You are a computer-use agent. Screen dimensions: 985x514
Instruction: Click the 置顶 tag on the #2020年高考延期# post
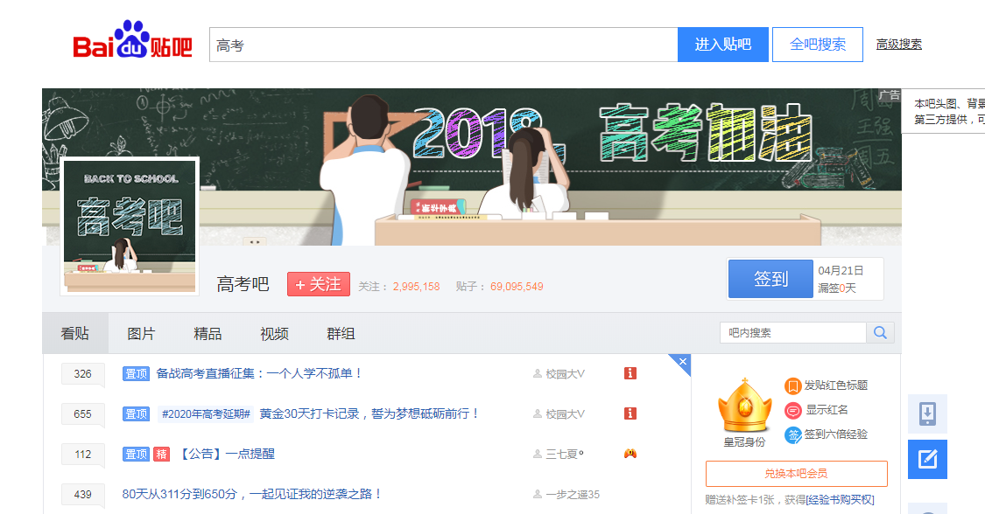[136, 414]
